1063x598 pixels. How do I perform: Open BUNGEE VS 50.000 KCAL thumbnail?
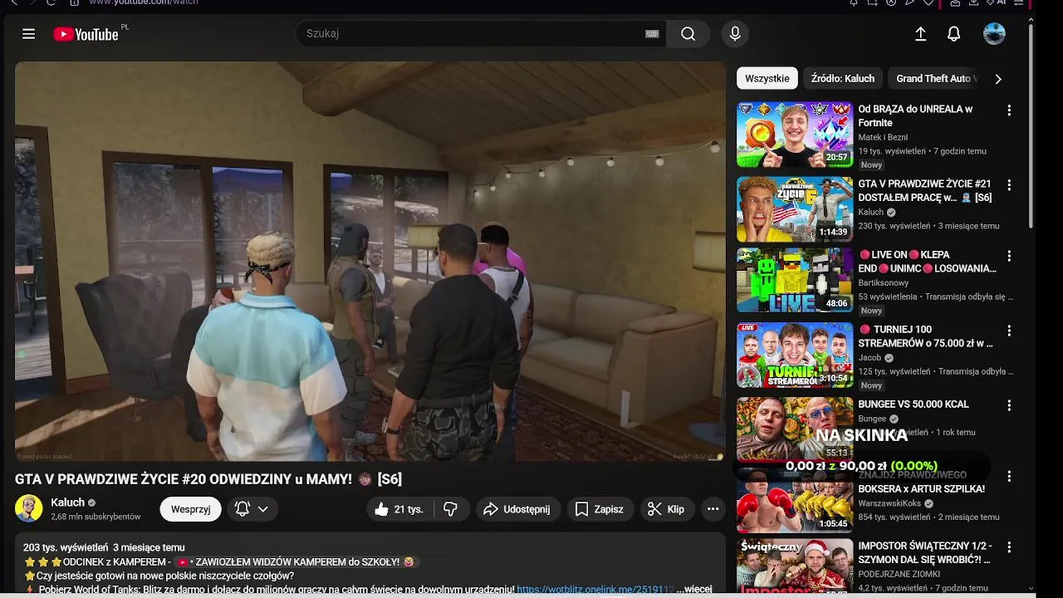[795, 429]
